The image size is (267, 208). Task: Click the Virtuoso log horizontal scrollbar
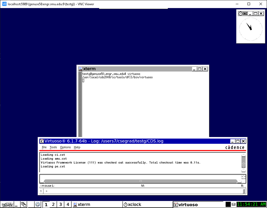(140, 181)
